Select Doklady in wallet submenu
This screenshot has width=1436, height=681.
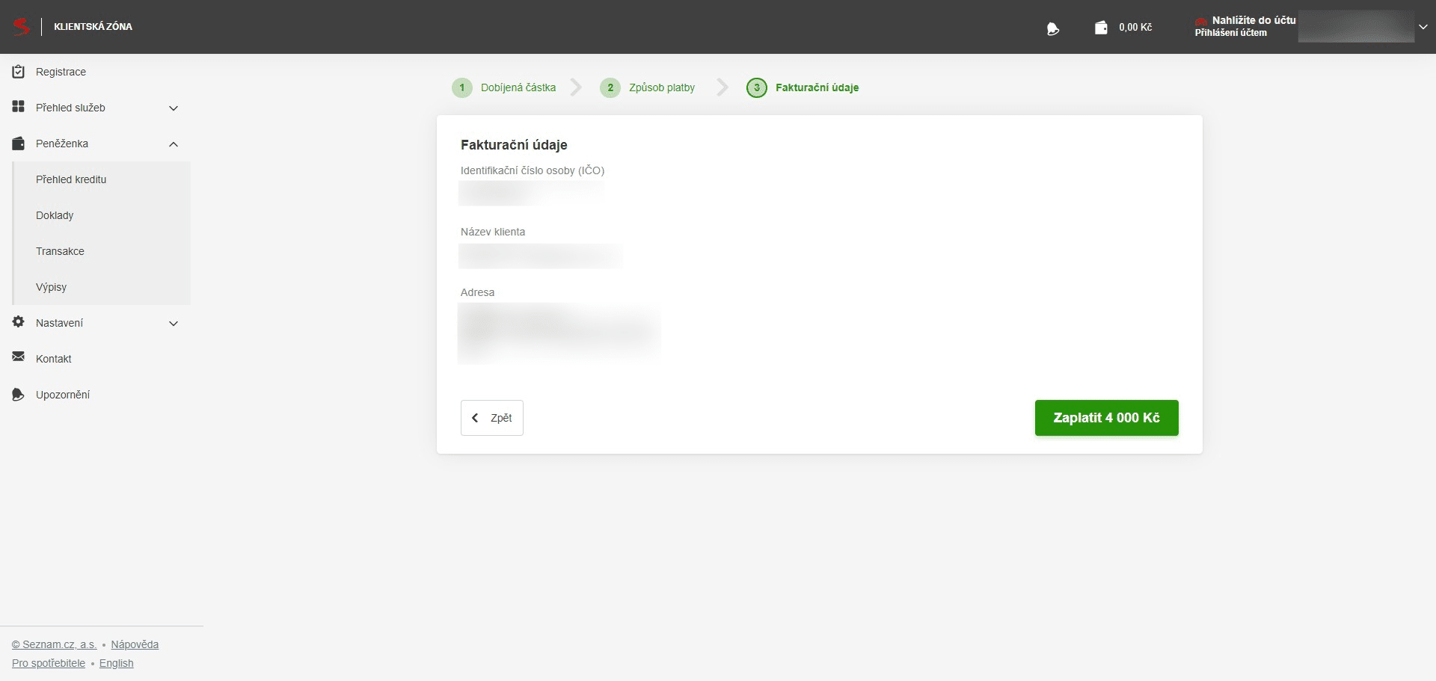pos(55,215)
